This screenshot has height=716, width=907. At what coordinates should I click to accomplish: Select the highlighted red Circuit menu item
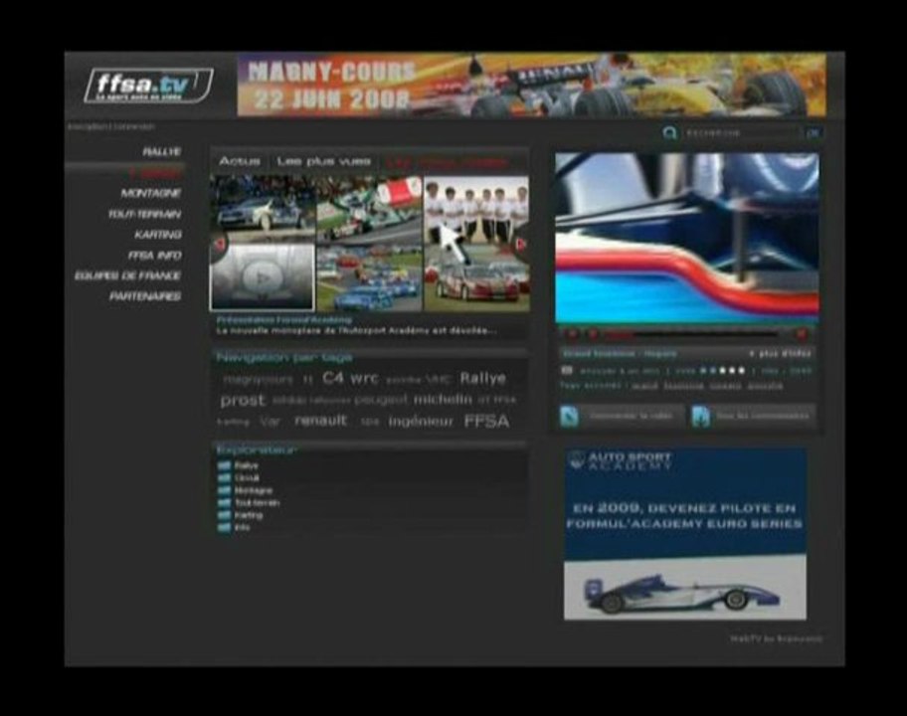click(x=155, y=173)
